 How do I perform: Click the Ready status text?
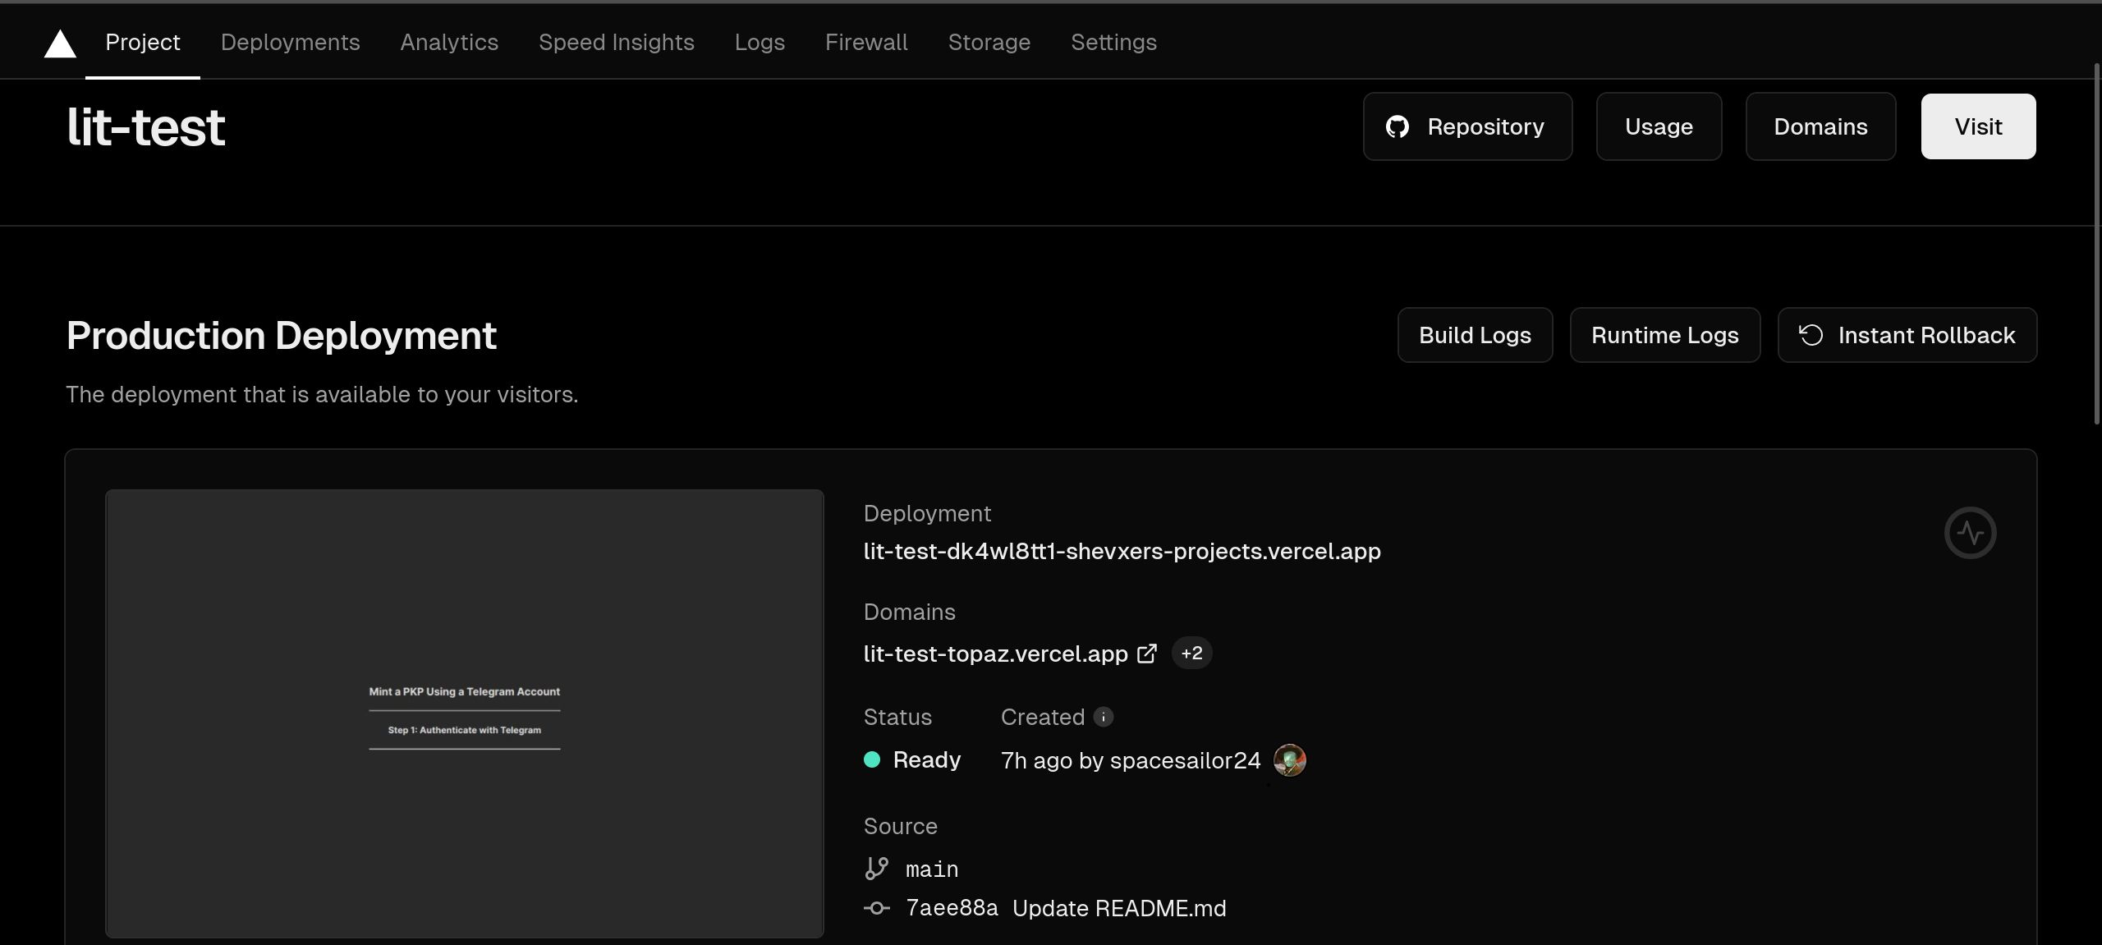coord(926,760)
